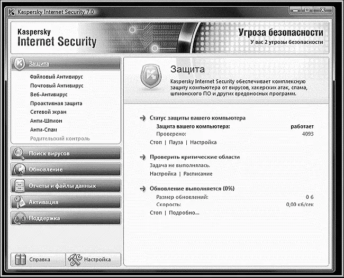344x278 pixels.
Task: Click the 0,00 кб/сек speed value
Action: 300,205
